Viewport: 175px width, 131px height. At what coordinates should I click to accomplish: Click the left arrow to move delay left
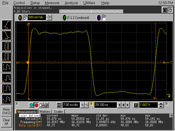tap(119, 105)
